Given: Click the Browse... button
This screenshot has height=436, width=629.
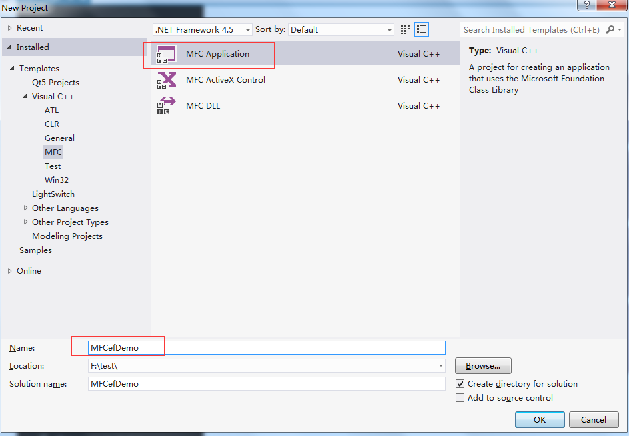Looking at the screenshot, I should point(483,366).
